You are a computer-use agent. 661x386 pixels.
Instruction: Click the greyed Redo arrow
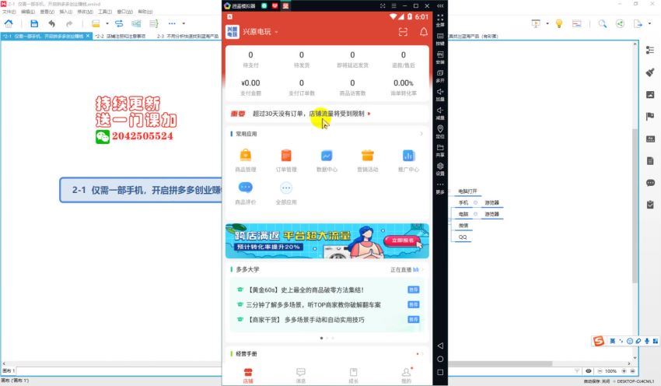pos(69,23)
